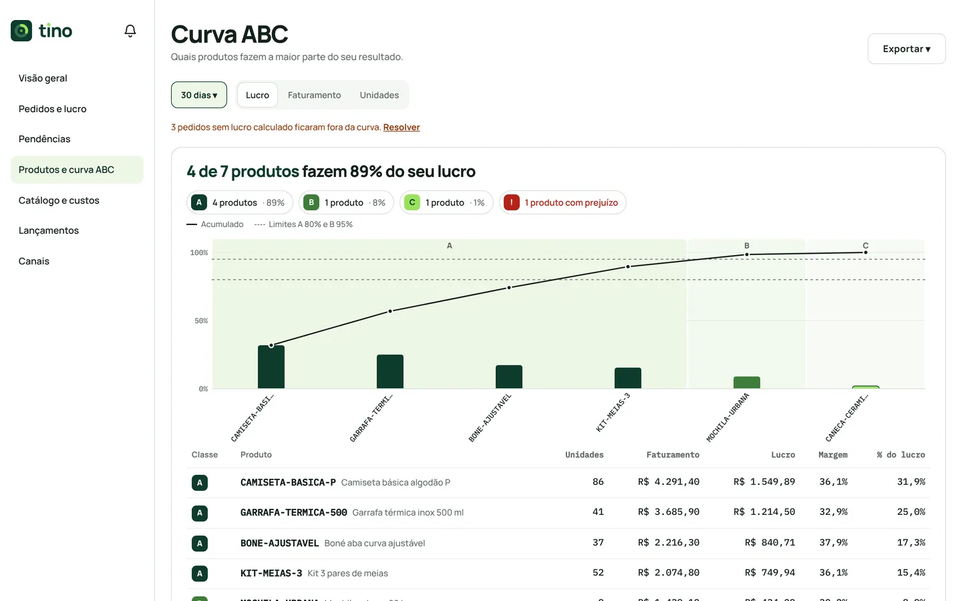The width and height of the screenshot is (962, 601).
Task: Open Catálogo e custos page
Action: pos(77,200)
